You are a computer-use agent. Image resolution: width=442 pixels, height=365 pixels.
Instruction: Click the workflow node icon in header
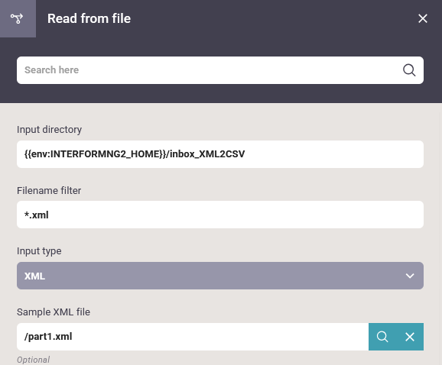click(17, 18)
